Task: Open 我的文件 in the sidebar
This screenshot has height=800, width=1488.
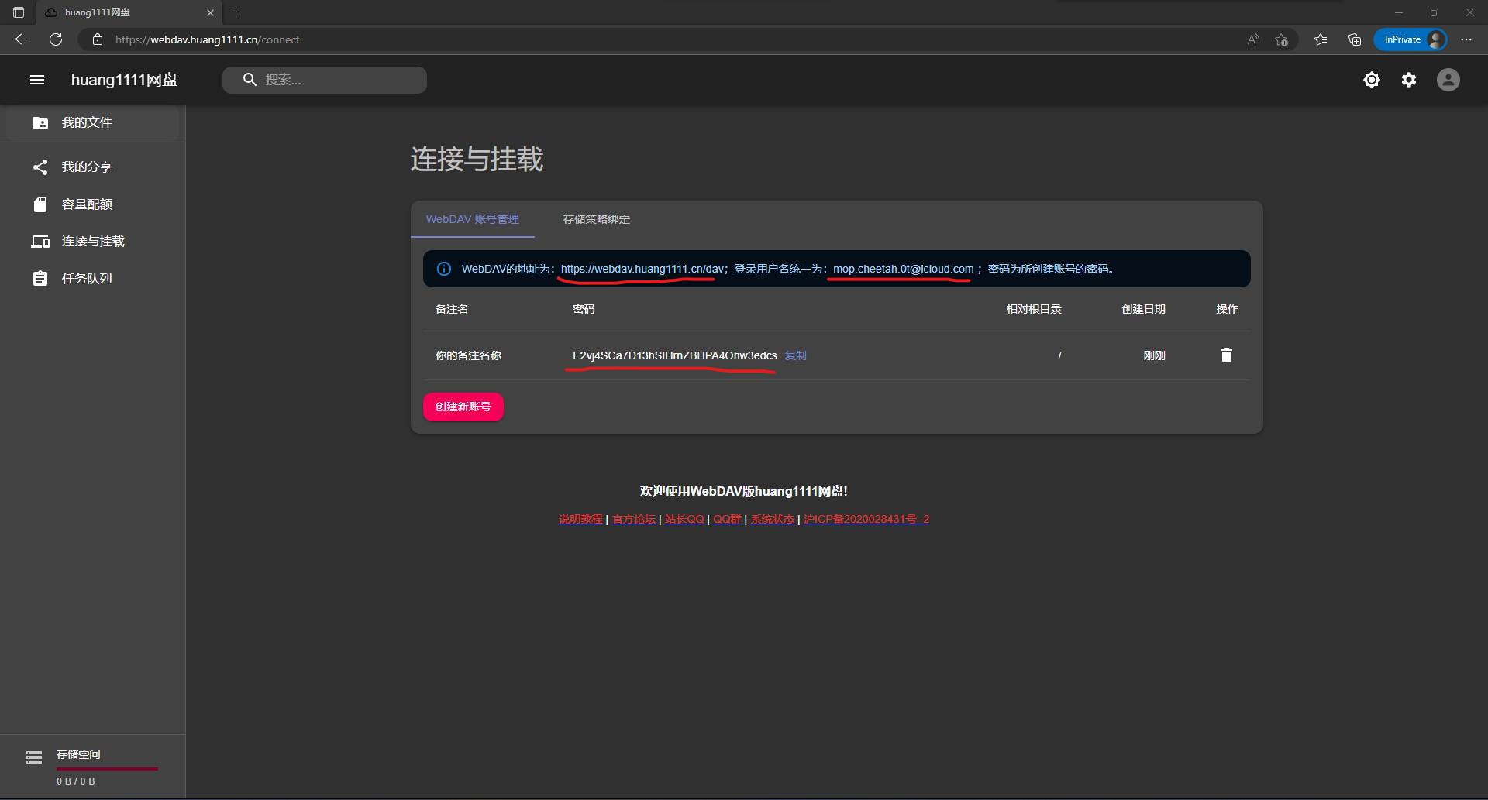Action: coord(87,123)
